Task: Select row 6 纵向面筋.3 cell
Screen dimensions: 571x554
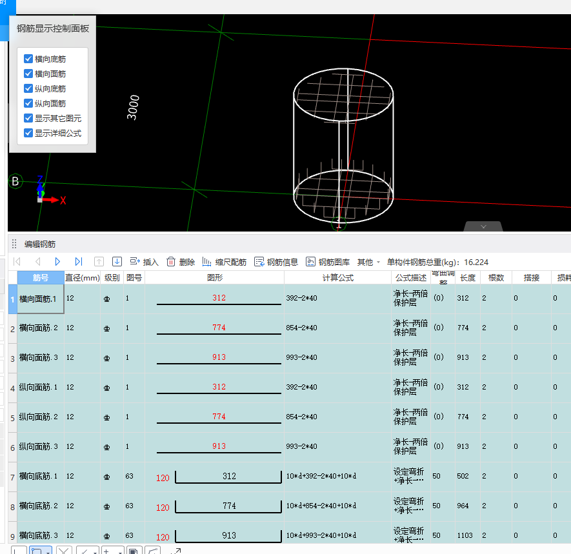Action: (x=41, y=447)
